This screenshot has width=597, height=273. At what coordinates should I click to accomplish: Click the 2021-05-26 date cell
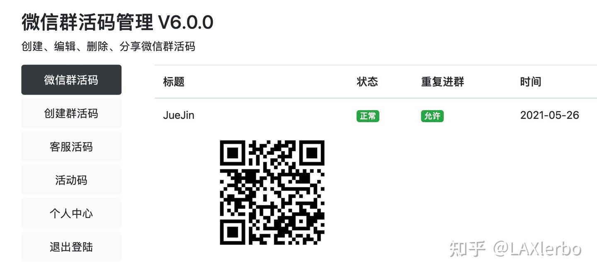pos(550,115)
